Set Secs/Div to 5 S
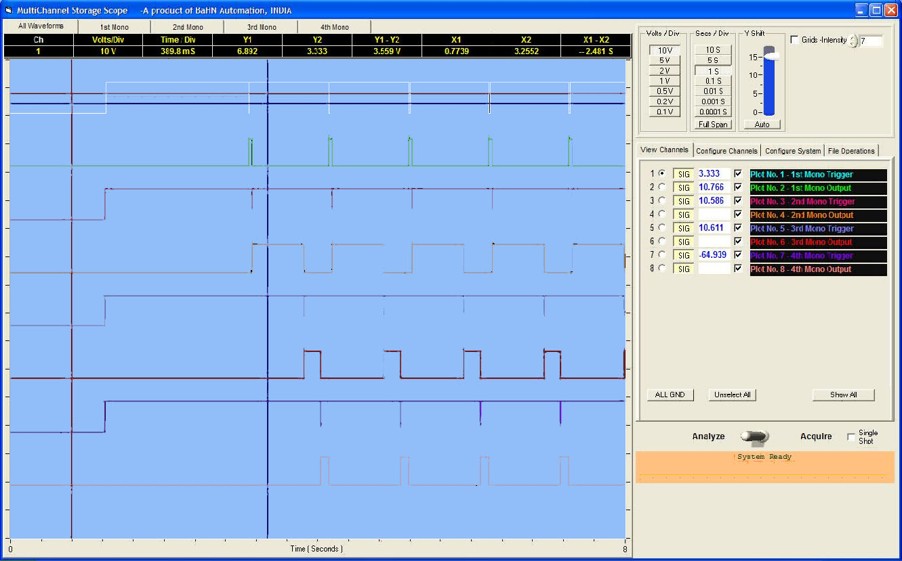This screenshot has width=902, height=561. (x=713, y=60)
